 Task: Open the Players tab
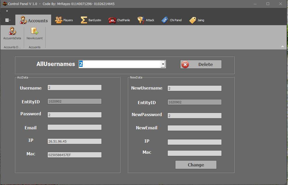(x=64, y=20)
